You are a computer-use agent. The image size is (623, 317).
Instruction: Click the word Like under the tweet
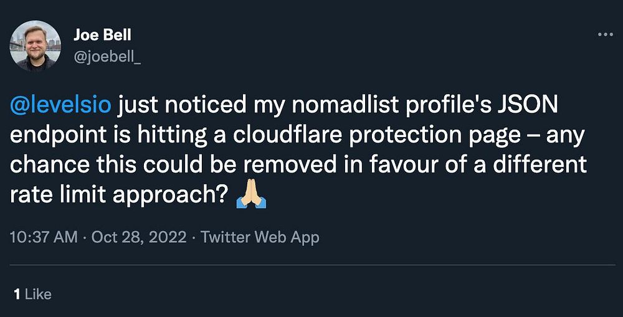39,294
